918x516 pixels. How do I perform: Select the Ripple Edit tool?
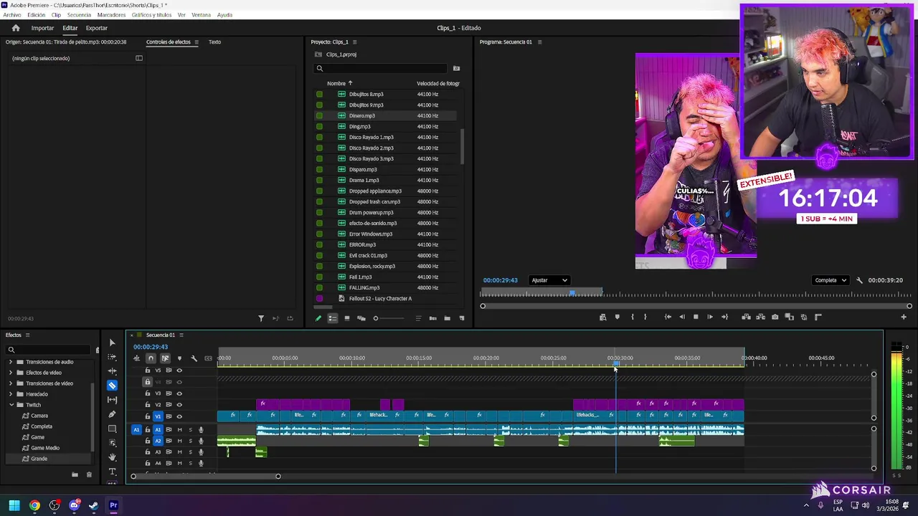(x=112, y=371)
